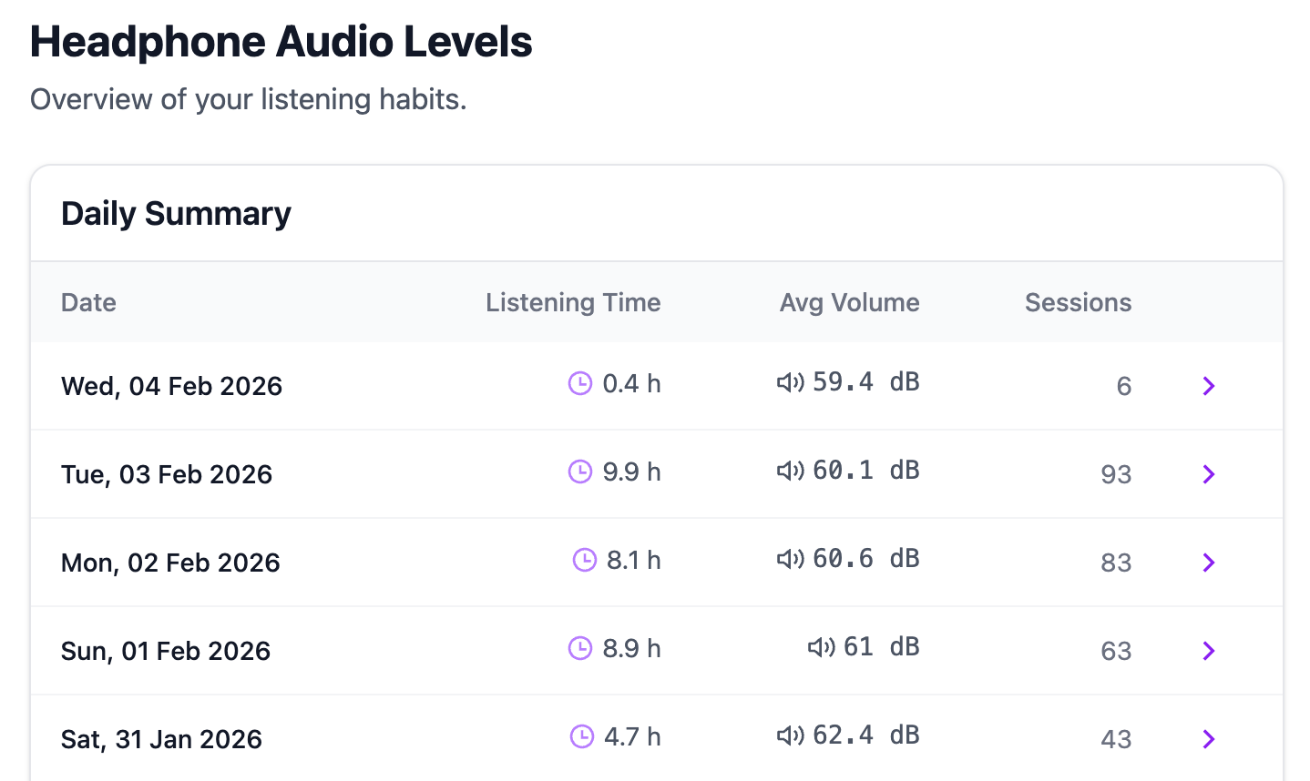The width and height of the screenshot is (1310, 781).
Task: Expand the Mon, 02 Feb 2026 chevron arrow
Action: (x=1209, y=563)
